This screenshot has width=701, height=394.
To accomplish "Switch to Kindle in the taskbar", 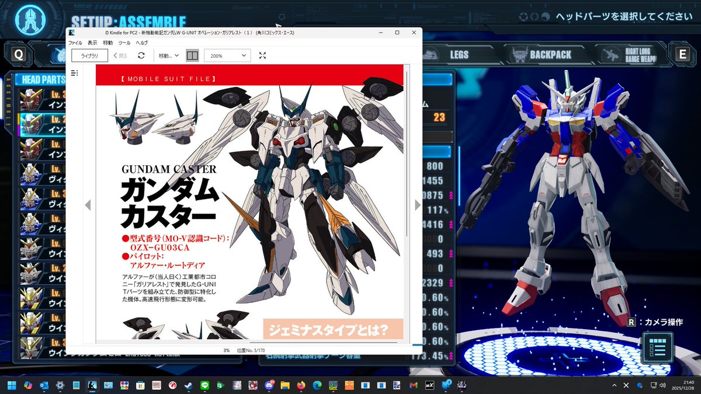I will 92,385.
